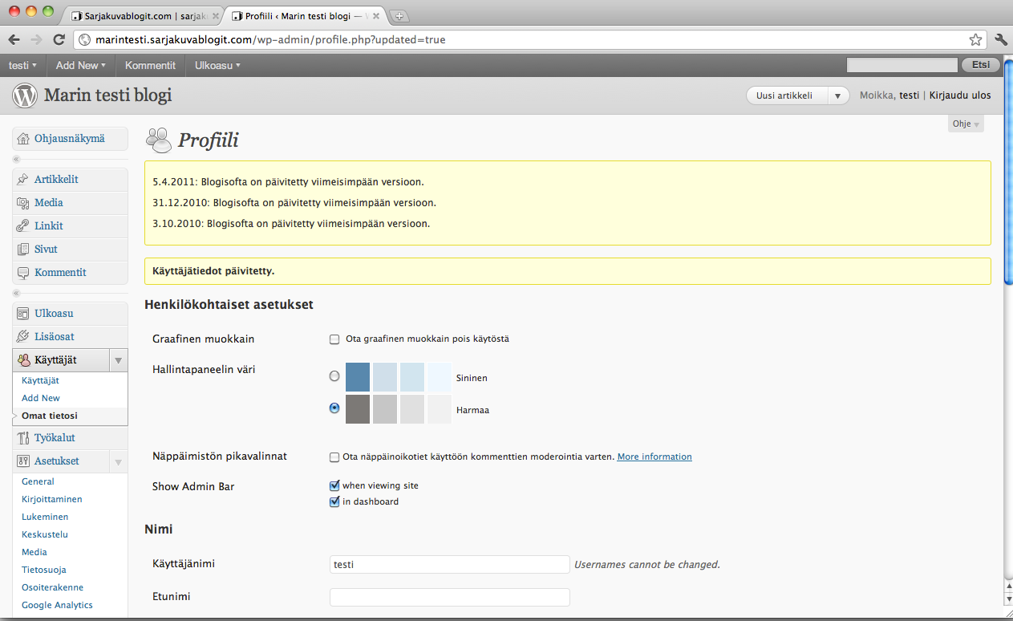Image resolution: width=1013 pixels, height=621 pixels.
Task: Open the Chrome wrench menu
Action: click(x=1001, y=39)
